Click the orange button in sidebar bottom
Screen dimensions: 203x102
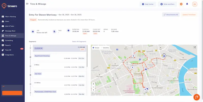(12, 93)
